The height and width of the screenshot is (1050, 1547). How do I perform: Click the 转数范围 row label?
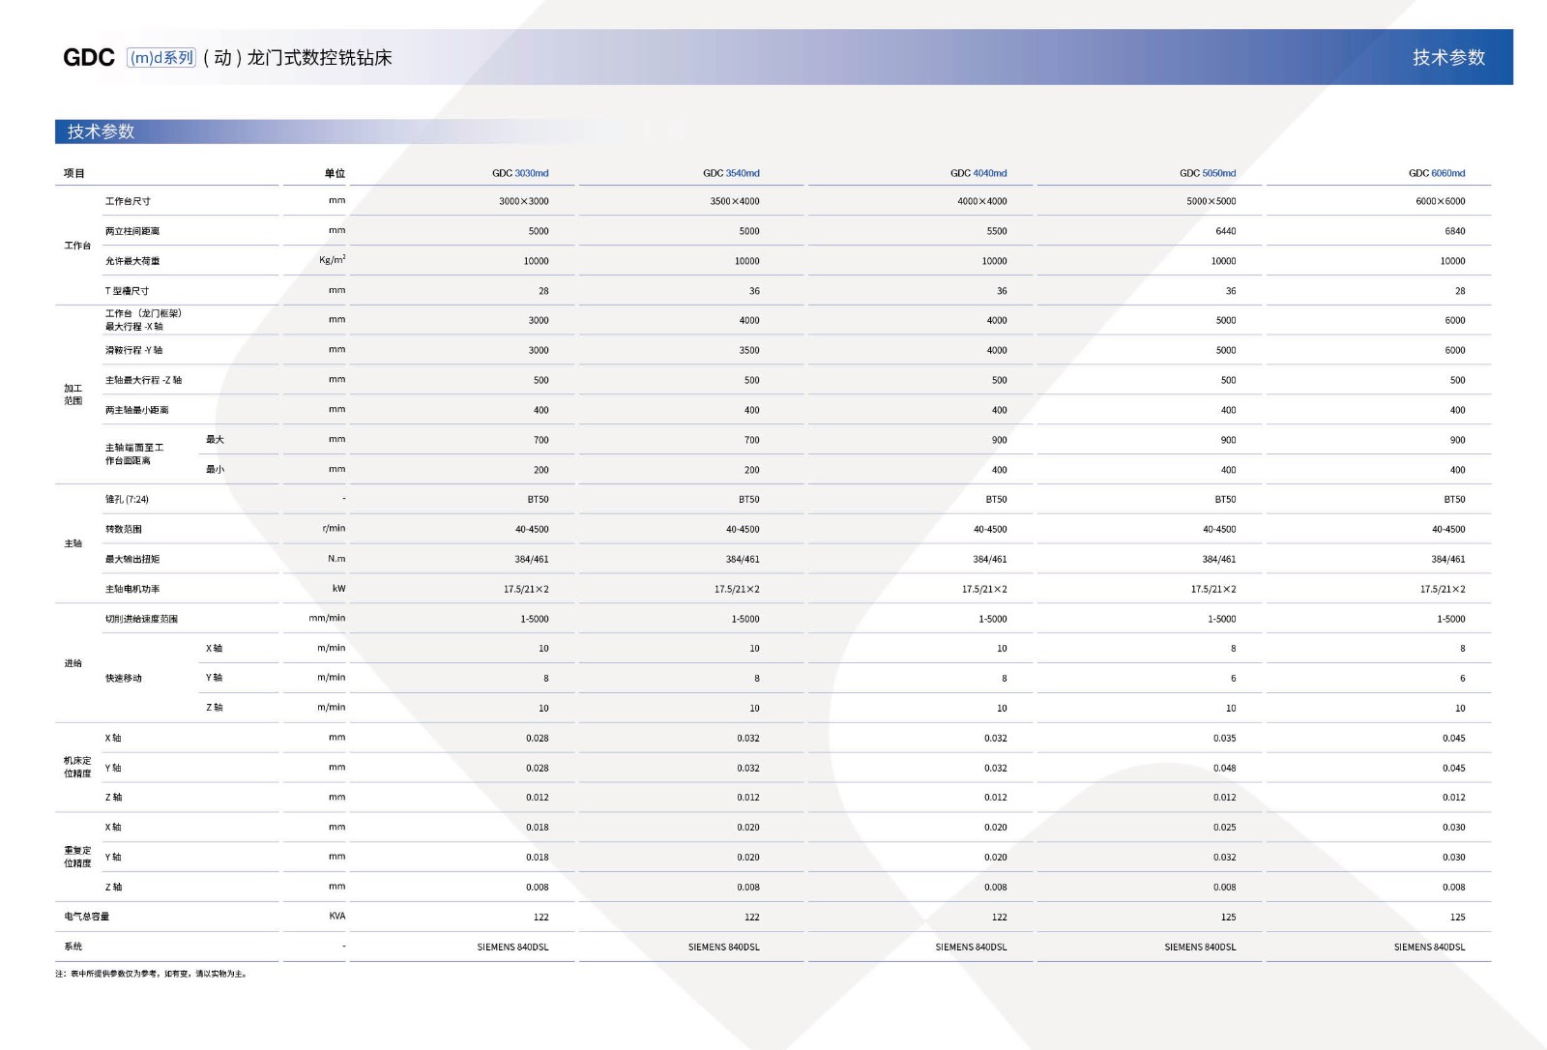(x=124, y=530)
